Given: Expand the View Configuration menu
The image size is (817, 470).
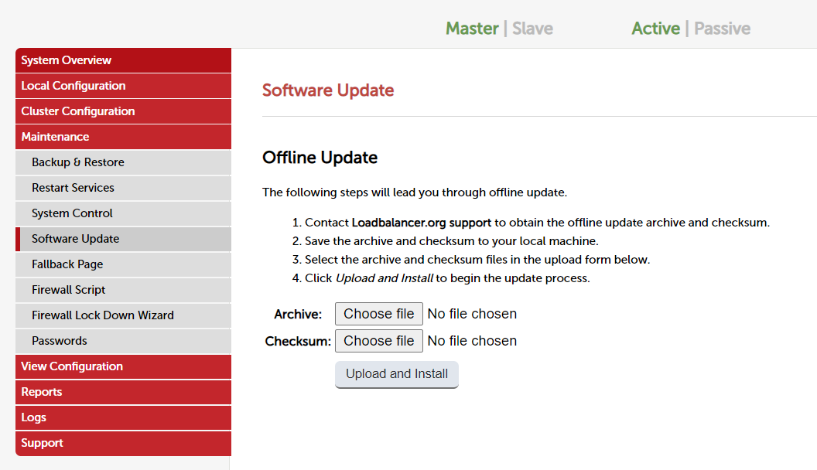Looking at the screenshot, I should point(124,366).
